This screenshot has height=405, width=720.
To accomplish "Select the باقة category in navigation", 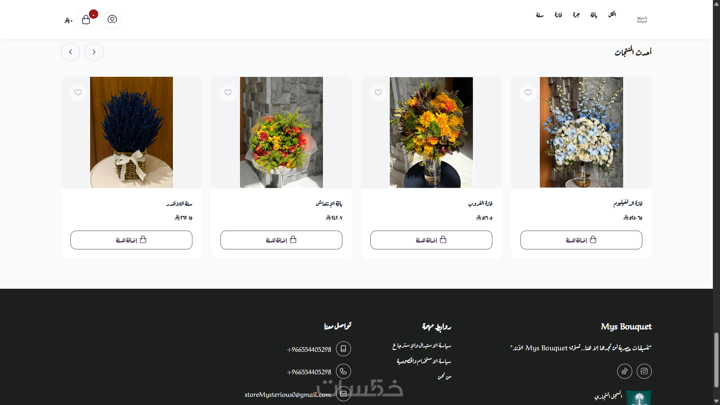I will point(594,15).
